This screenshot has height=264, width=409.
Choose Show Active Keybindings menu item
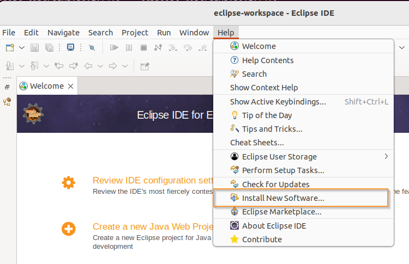303,102
